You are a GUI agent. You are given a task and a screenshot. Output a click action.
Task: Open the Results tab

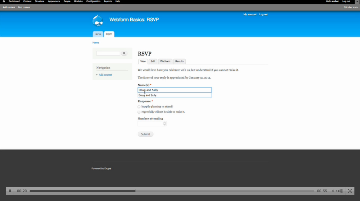click(179, 61)
